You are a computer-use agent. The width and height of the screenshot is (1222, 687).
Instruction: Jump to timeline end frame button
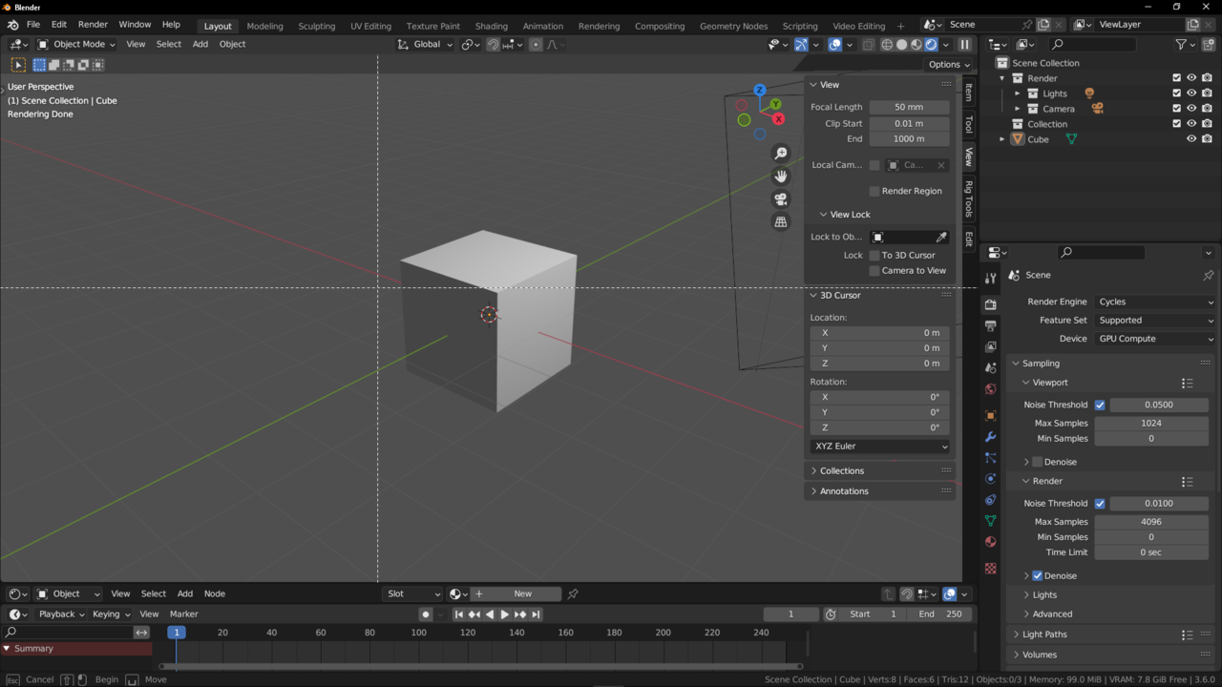click(x=537, y=614)
